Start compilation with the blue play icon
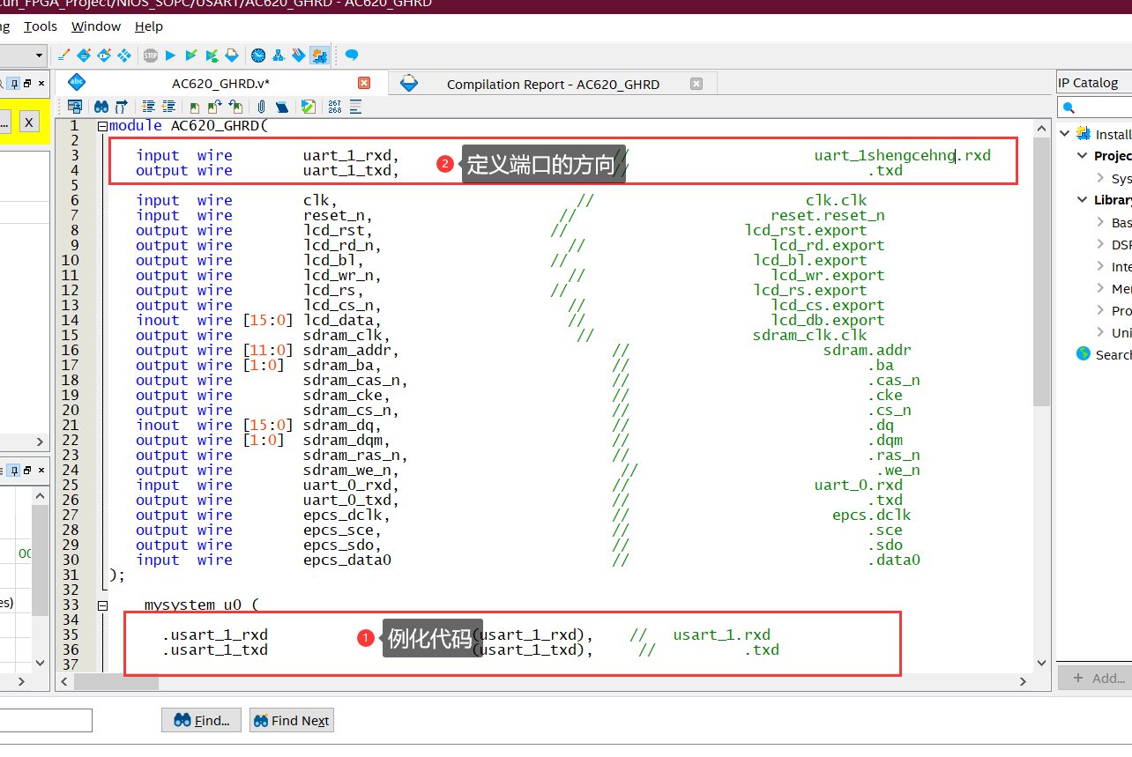The image size is (1132, 757). coord(171,56)
